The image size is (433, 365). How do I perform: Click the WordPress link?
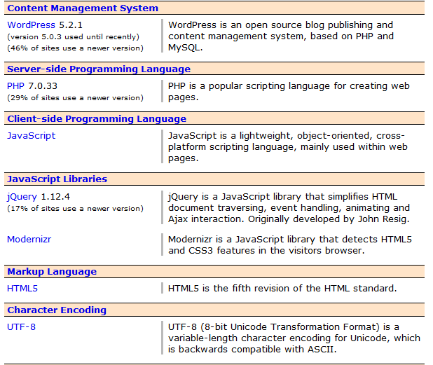31,25
